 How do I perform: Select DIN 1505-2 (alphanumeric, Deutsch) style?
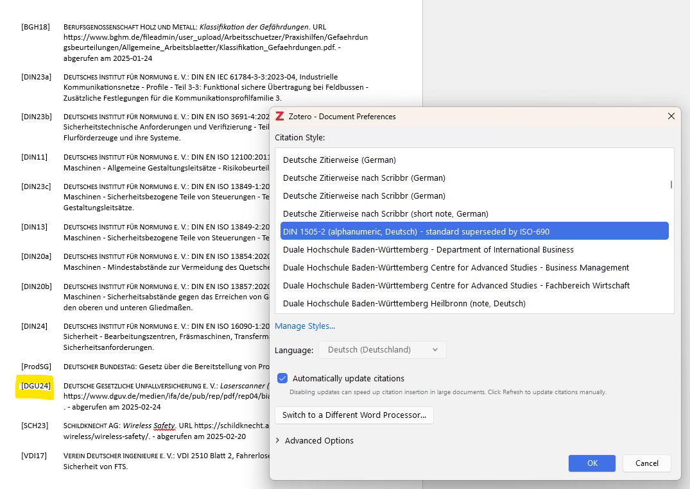(x=474, y=231)
